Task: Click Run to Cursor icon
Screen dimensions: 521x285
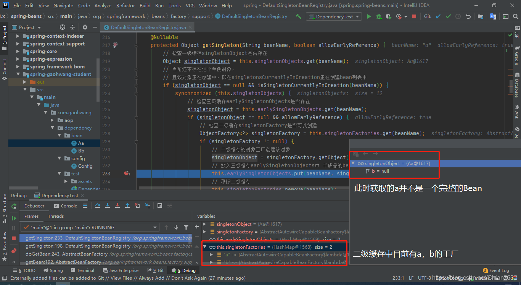Action: pos(147,206)
